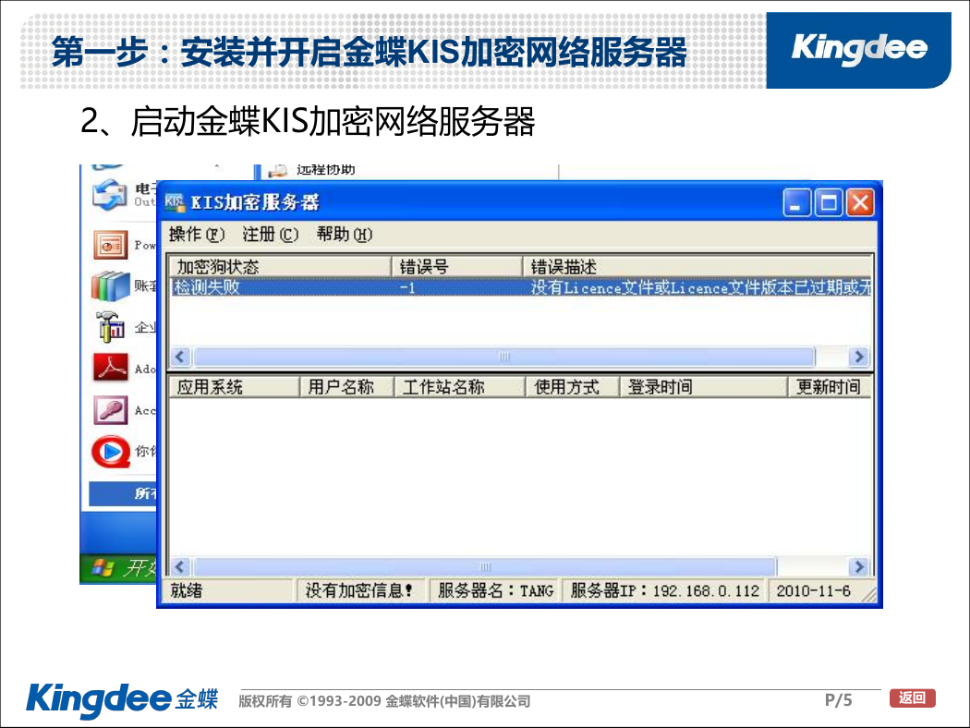Screen dimensions: 970x728
Task: Click right arrow of lower horizontal scrollbar
Action: (858, 566)
